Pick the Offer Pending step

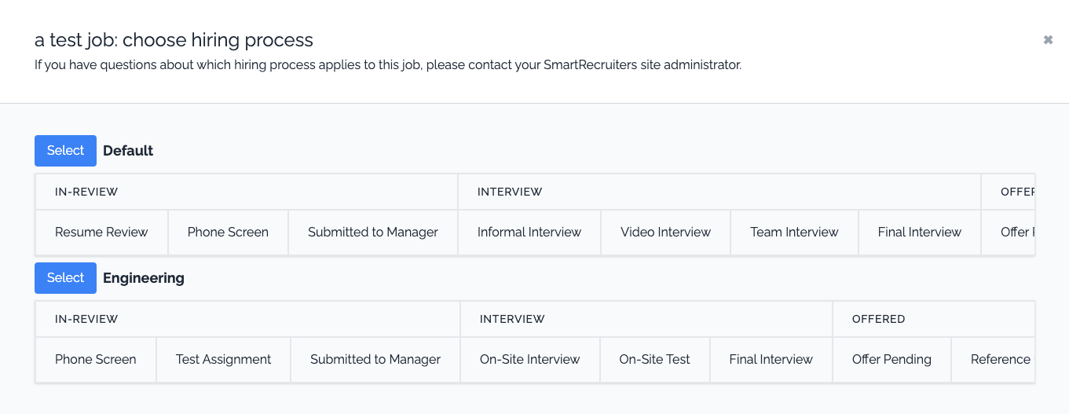(891, 360)
